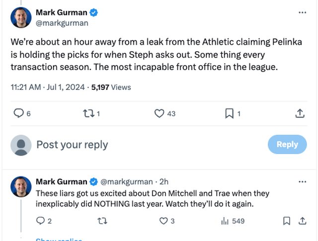Click the 2h timestamp on reply
This screenshot has width=318, height=241.
[x=163, y=182]
